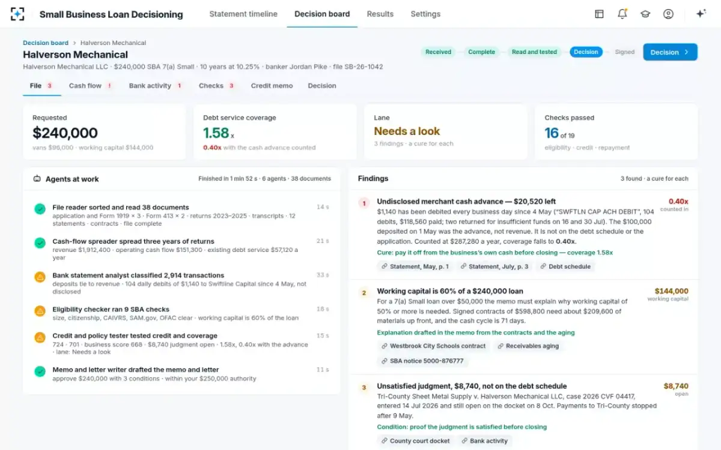
Task: Open the layout panel icon
Action: pyautogui.click(x=599, y=14)
